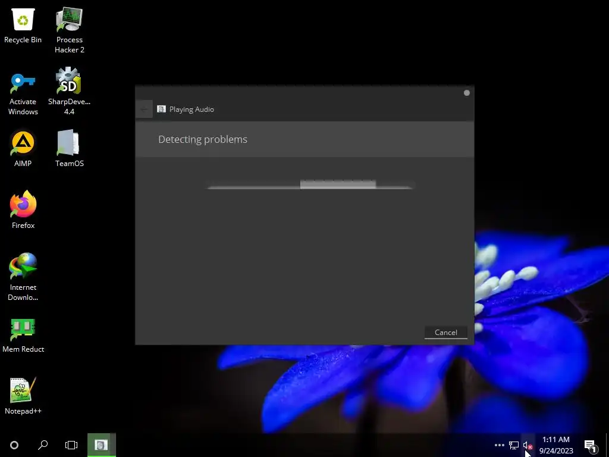Launch the AIMP music player icon
Screen dimensions: 609x457
pos(23,143)
